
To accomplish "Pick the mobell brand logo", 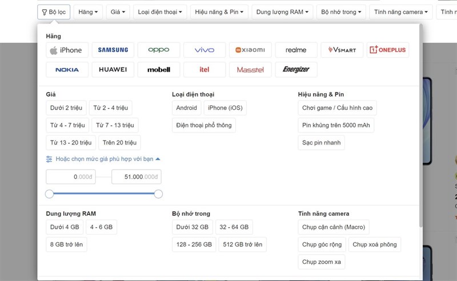I will click(159, 70).
